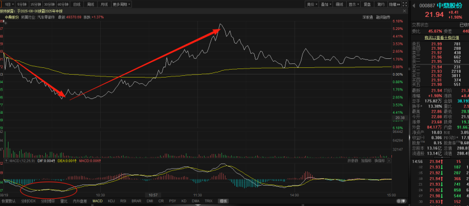Viewport: 469px width, 206px height.
Task: Click the 卖五 21.99 order row
Action: pyautogui.click(x=440, y=44)
